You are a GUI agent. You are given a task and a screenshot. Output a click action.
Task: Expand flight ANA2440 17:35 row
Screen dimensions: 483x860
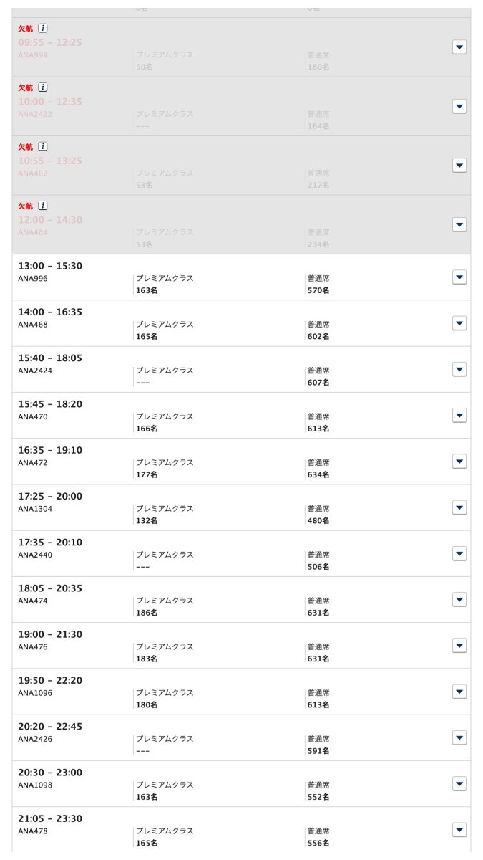[459, 553]
